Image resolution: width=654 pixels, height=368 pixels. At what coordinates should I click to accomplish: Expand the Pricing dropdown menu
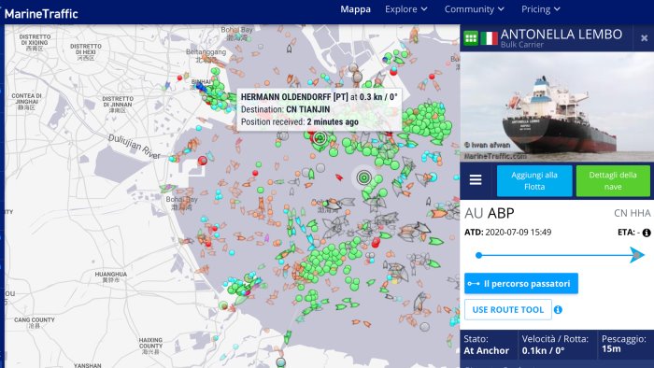pyautogui.click(x=540, y=9)
